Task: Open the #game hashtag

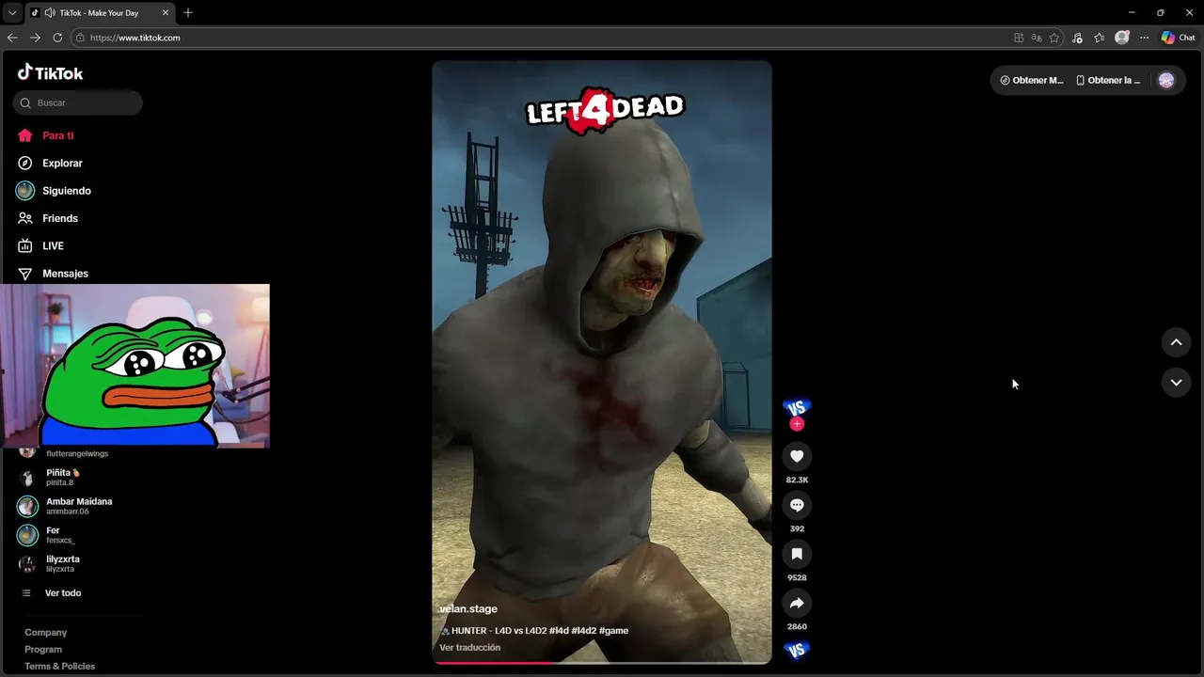Action: (x=613, y=631)
